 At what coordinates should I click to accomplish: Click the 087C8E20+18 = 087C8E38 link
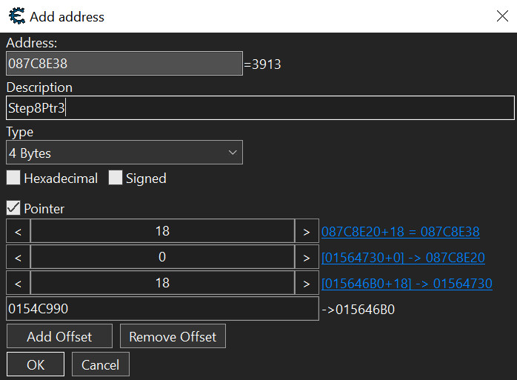click(x=400, y=232)
